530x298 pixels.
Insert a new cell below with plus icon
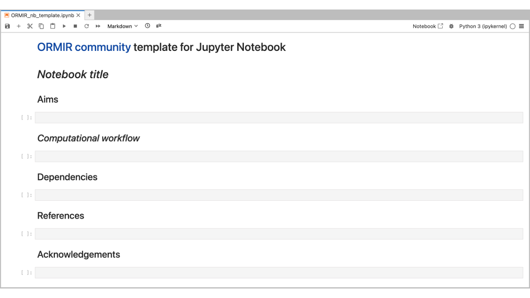(19, 26)
